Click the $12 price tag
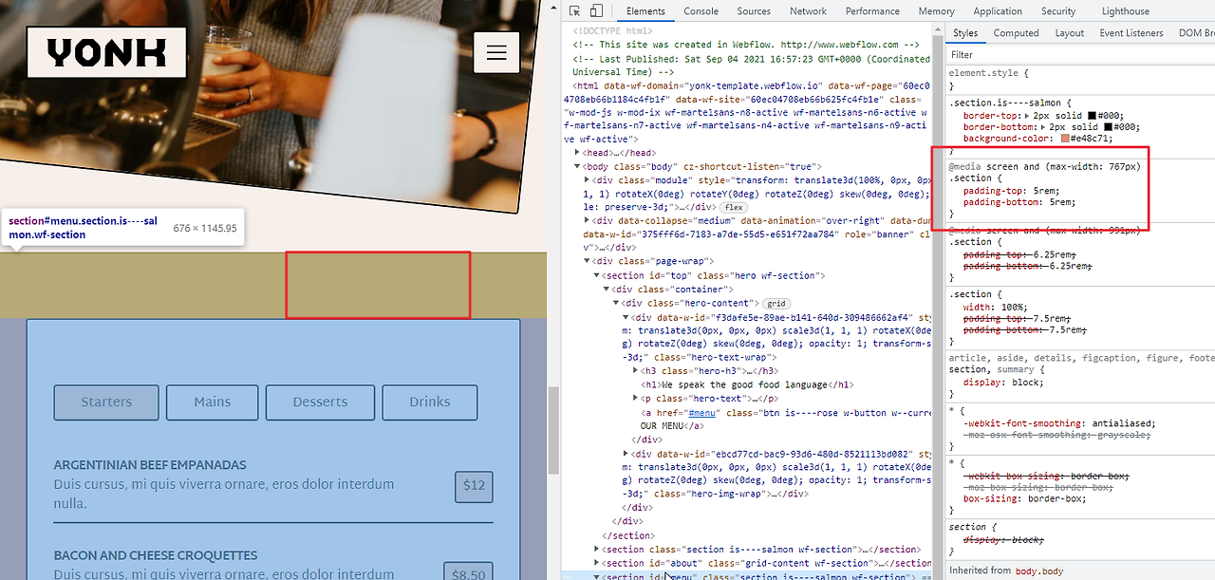The height and width of the screenshot is (580, 1215). pos(475,485)
